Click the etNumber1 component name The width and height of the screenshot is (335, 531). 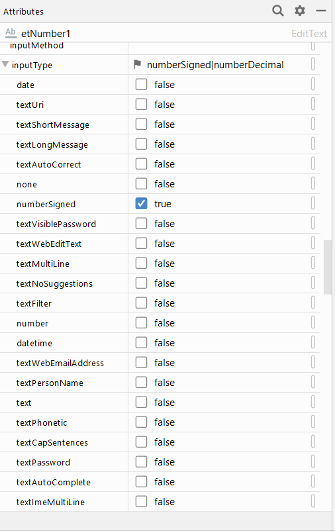pyautogui.click(x=46, y=34)
